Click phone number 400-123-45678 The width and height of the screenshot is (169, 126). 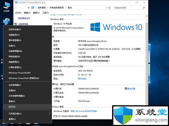(x=85, y=71)
